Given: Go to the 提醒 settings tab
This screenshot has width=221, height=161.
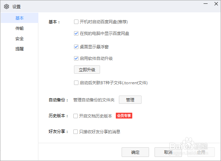Looking at the screenshot, I should click(x=20, y=49).
